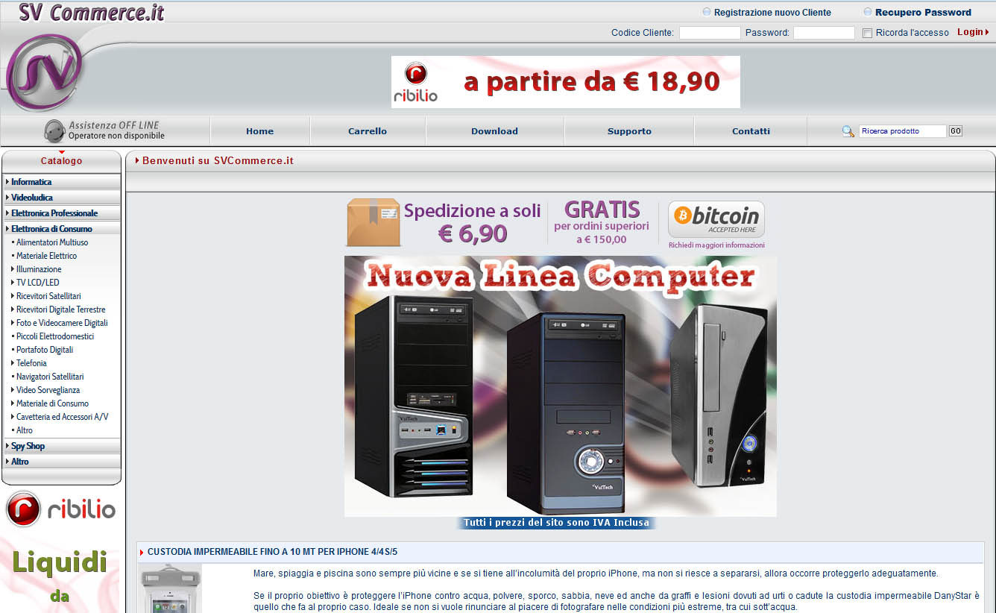Click the GO search button
This screenshot has width=996, height=613.
[x=955, y=131]
